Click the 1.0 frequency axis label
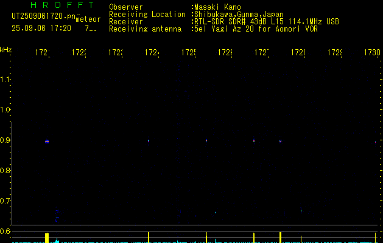This screenshot has width=383, height=243. 5,110
